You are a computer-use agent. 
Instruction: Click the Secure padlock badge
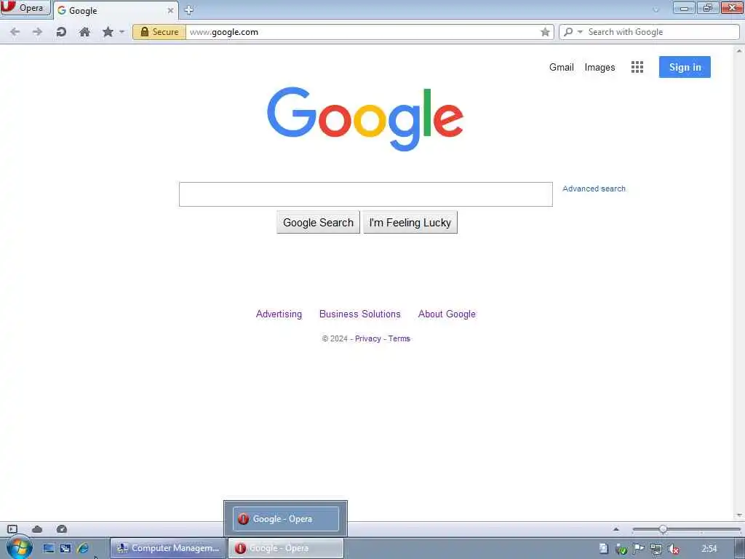(159, 32)
